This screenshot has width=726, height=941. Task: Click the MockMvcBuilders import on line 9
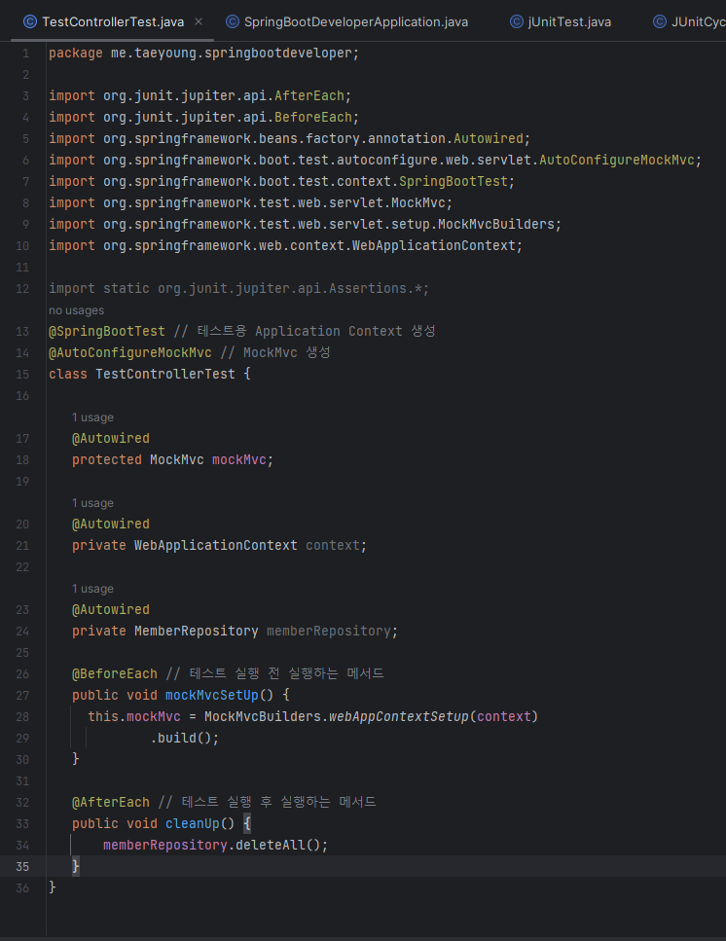306,225
